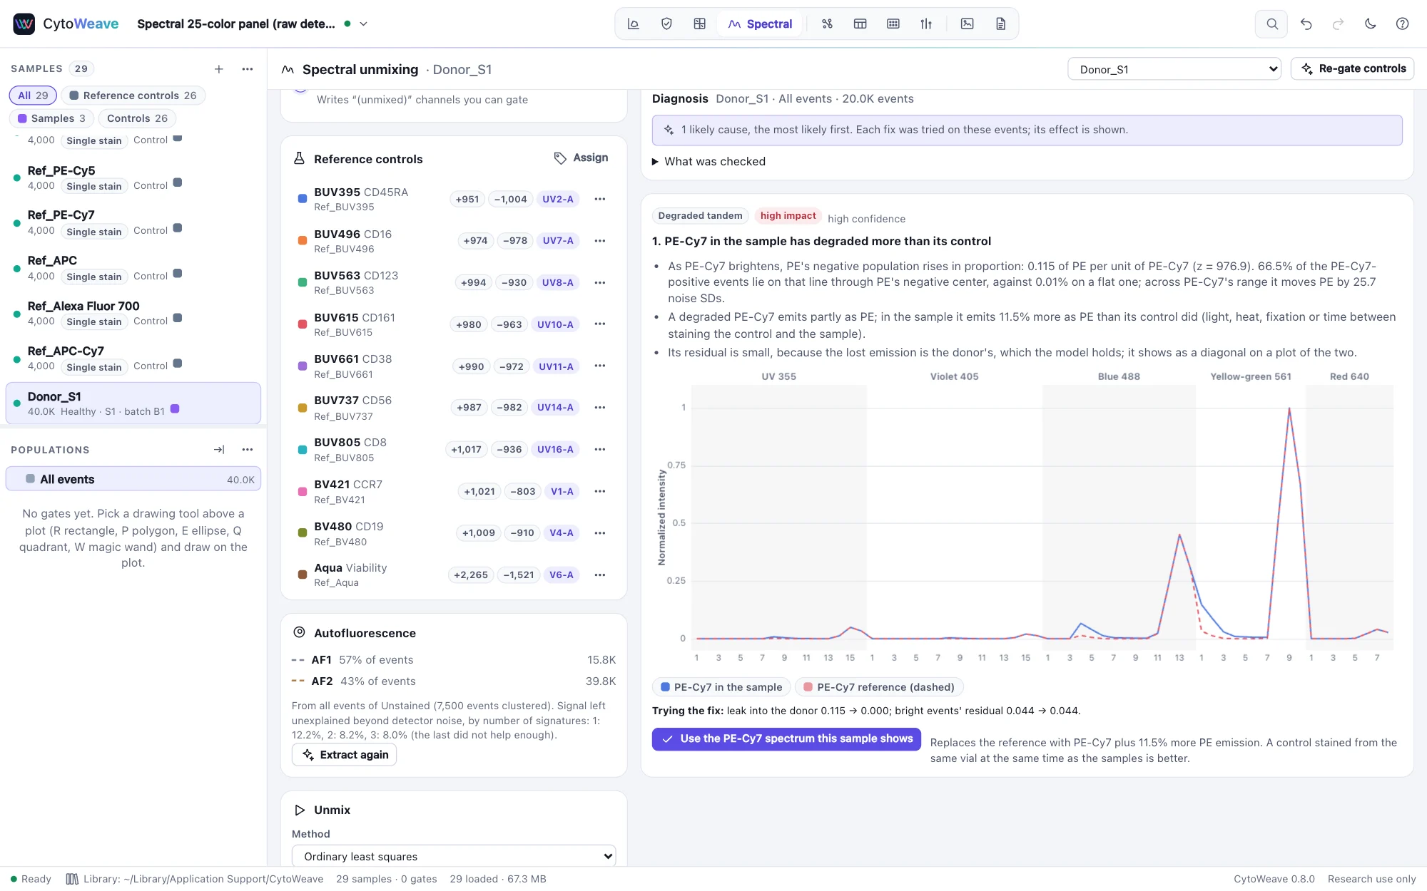
Task: Click the redo arrow icon
Action: coord(1338,24)
